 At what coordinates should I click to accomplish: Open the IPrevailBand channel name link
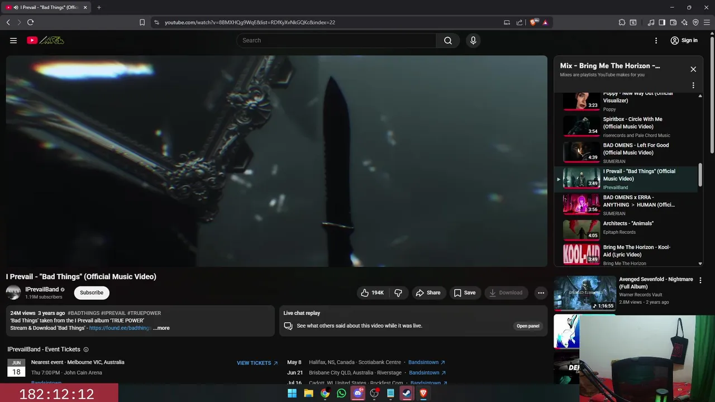[42, 289]
